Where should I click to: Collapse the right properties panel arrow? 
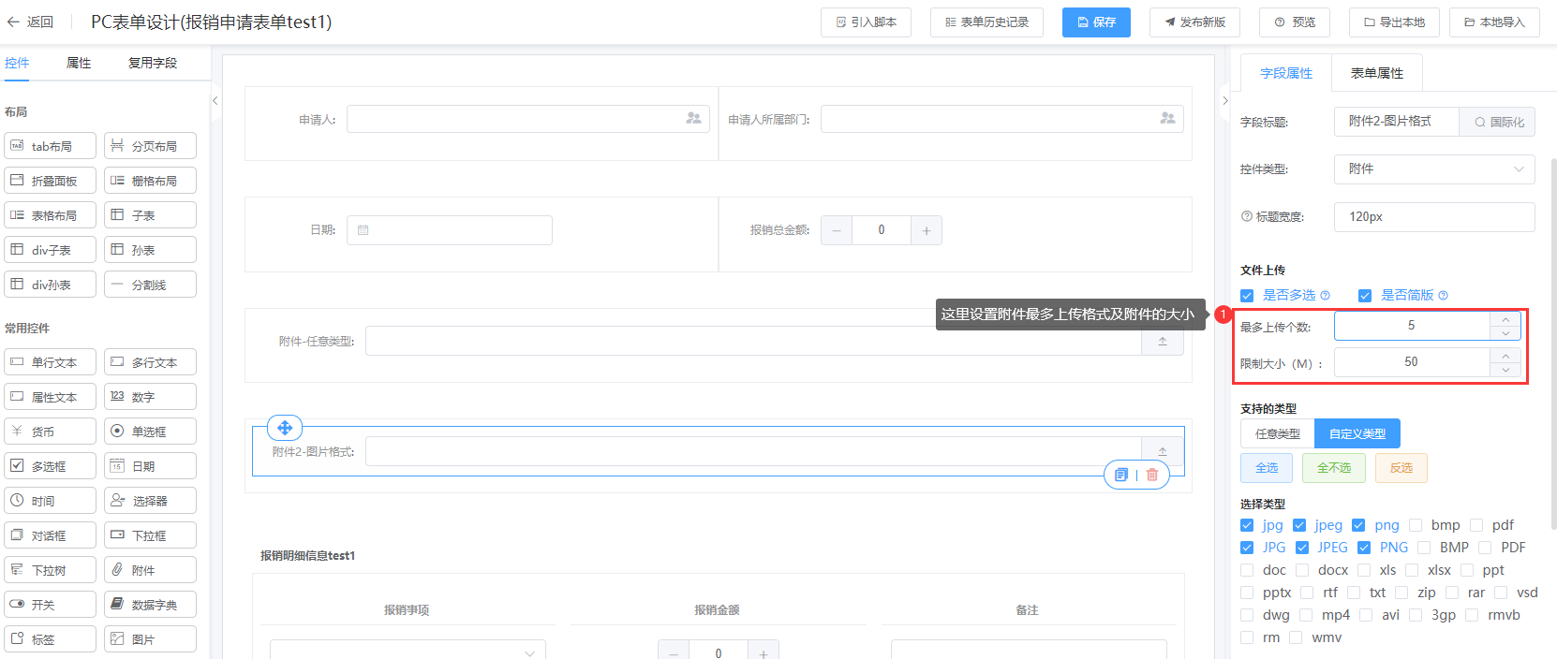[x=1224, y=101]
